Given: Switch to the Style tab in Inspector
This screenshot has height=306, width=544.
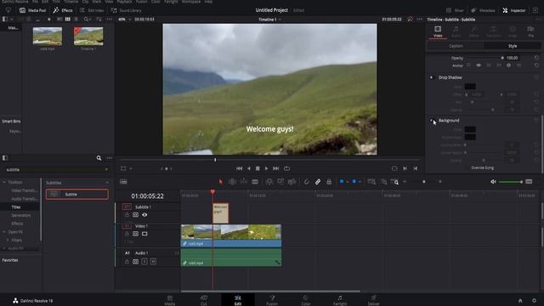Looking at the screenshot, I should click(x=513, y=46).
